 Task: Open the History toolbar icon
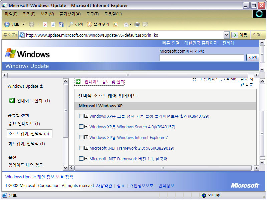(x=116, y=24)
